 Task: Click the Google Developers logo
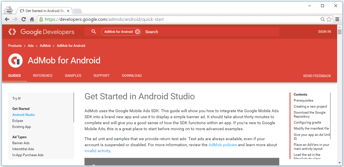[41, 32]
